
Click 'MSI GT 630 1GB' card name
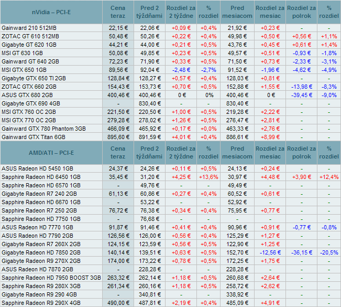point(22,53)
